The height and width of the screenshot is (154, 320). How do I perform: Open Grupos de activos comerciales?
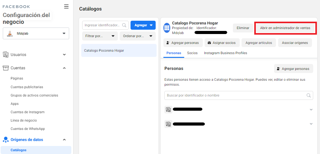34,95
